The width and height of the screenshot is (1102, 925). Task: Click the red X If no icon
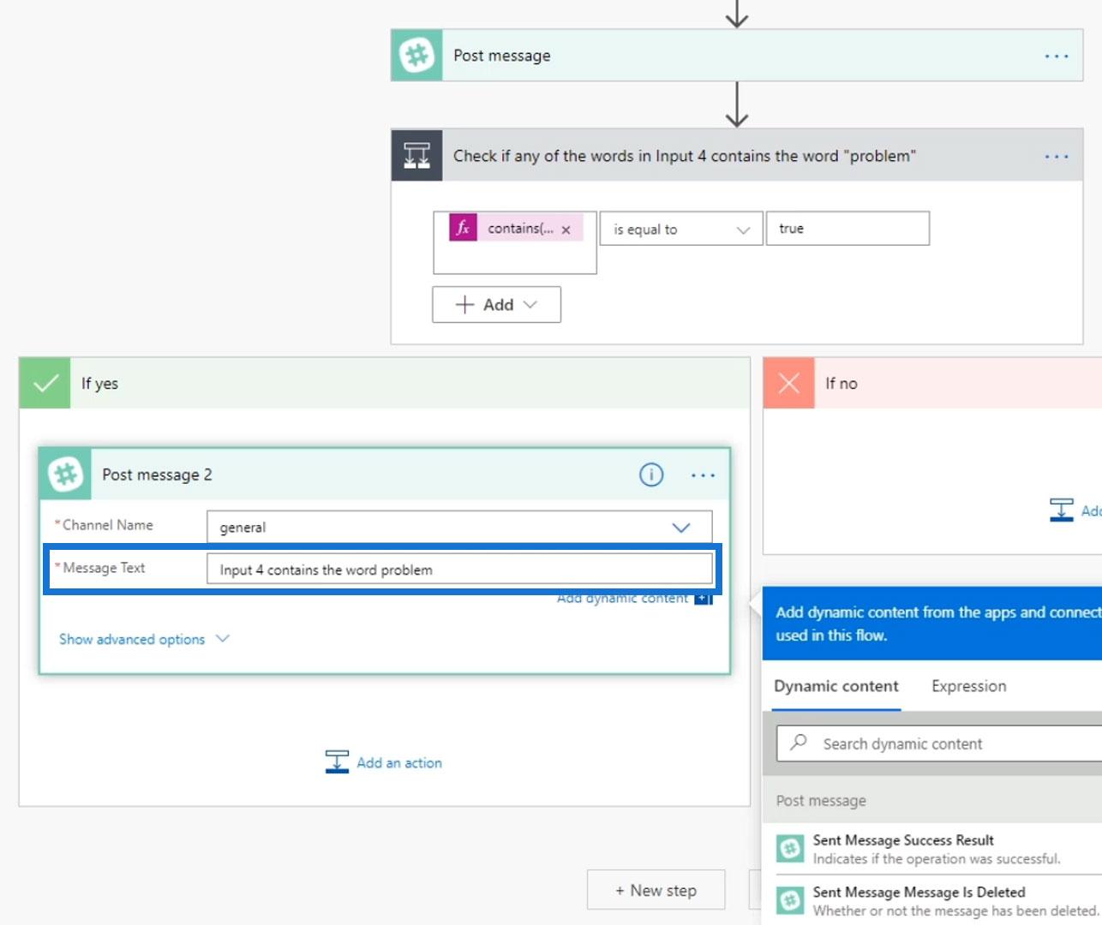[x=788, y=383]
